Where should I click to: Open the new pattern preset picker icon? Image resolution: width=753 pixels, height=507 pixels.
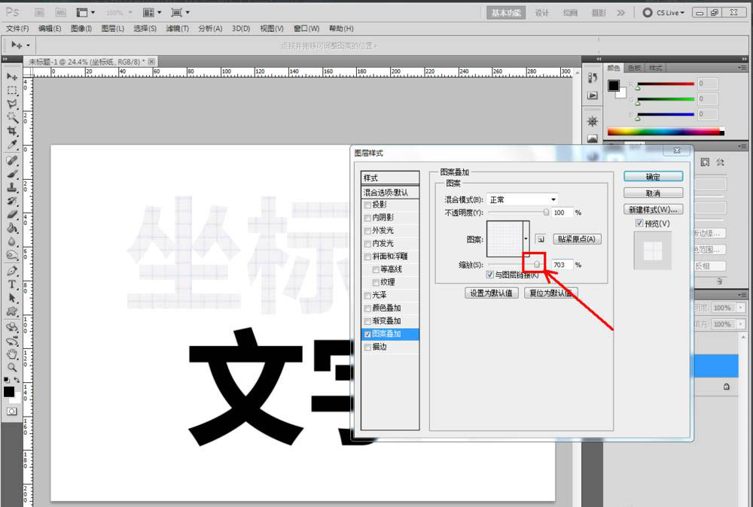(x=542, y=238)
